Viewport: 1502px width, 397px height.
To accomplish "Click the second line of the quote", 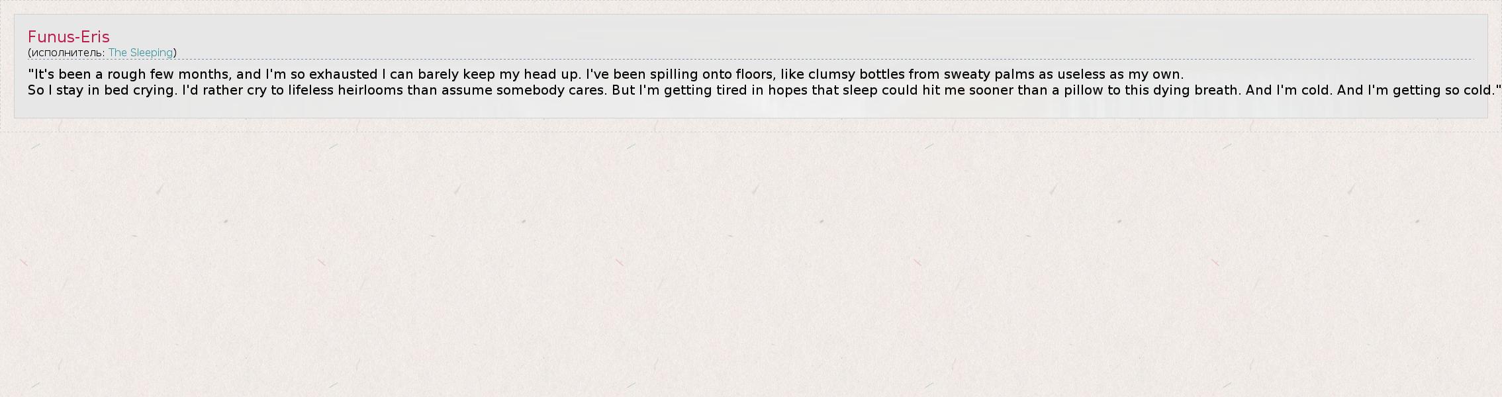I will pyautogui.click(x=761, y=90).
